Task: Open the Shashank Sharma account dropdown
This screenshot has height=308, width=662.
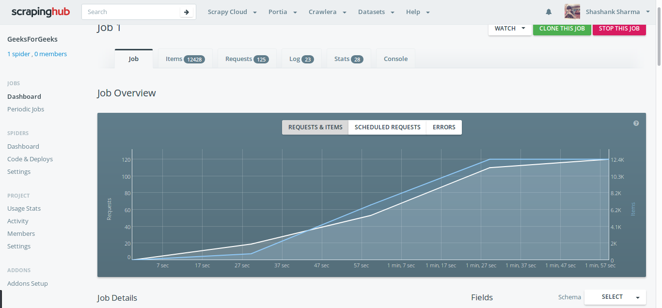Action: [x=617, y=12]
